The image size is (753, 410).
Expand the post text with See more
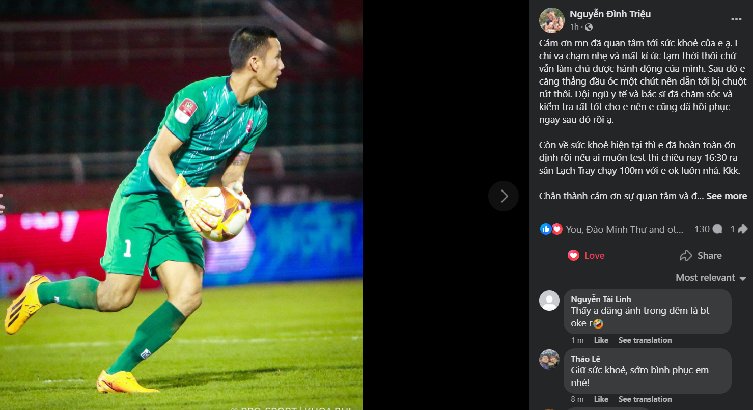(727, 196)
